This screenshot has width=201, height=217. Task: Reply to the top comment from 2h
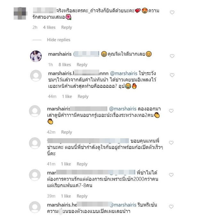(x=67, y=27)
